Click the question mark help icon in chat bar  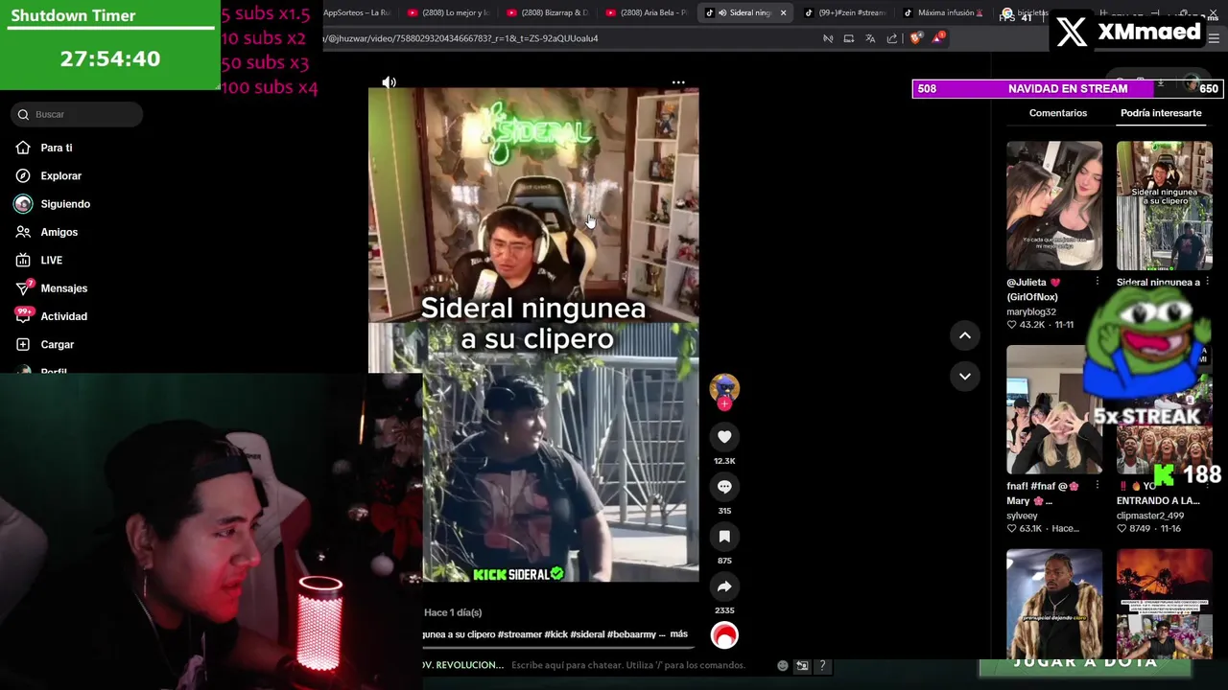click(x=822, y=665)
